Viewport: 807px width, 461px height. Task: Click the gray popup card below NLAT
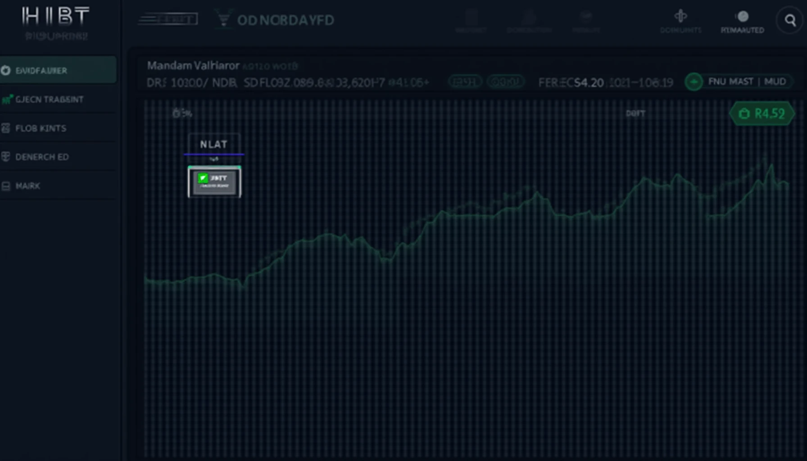(214, 182)
